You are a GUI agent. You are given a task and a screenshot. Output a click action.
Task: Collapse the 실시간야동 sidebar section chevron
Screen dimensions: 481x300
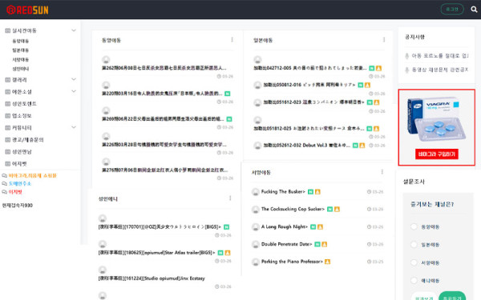point(74,30)
